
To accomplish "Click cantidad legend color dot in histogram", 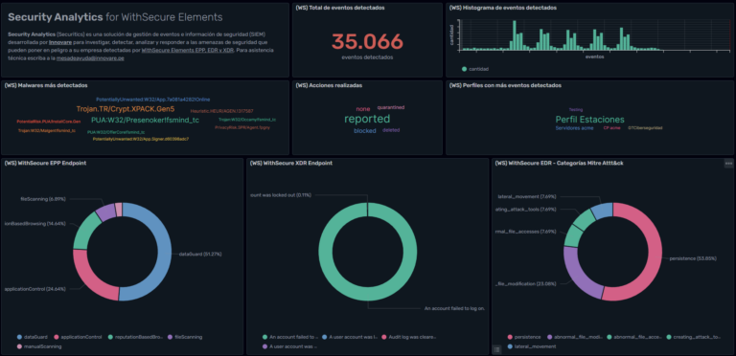I will point(464,69).
